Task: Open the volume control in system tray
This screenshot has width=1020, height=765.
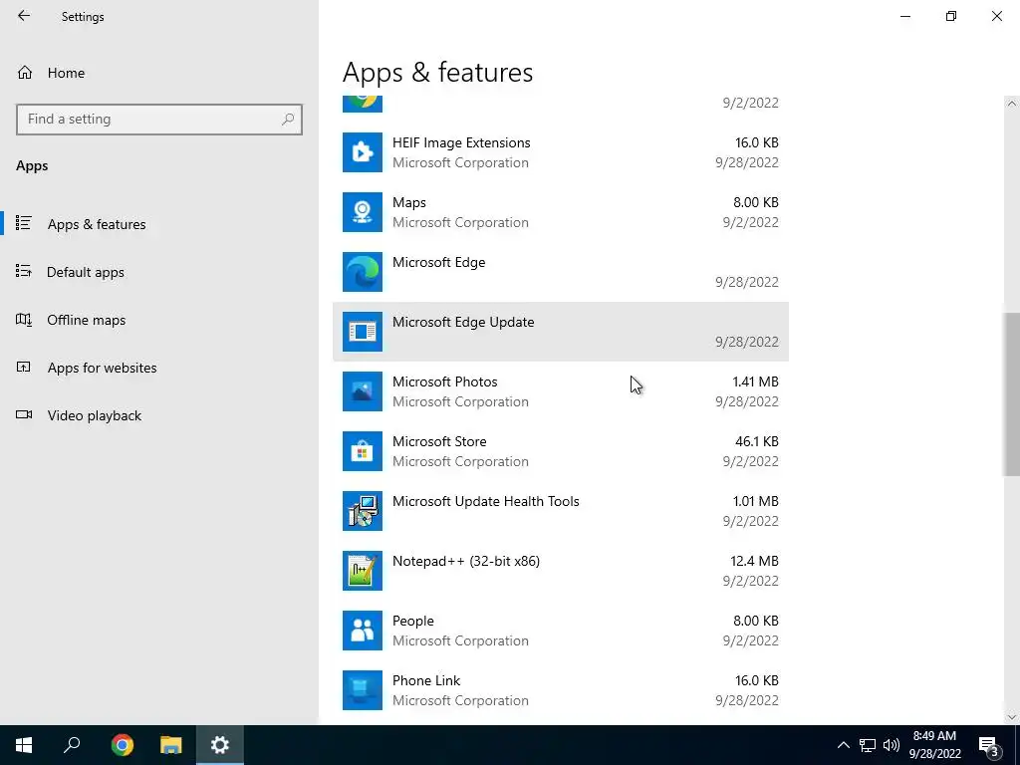Action: [892, 745]
